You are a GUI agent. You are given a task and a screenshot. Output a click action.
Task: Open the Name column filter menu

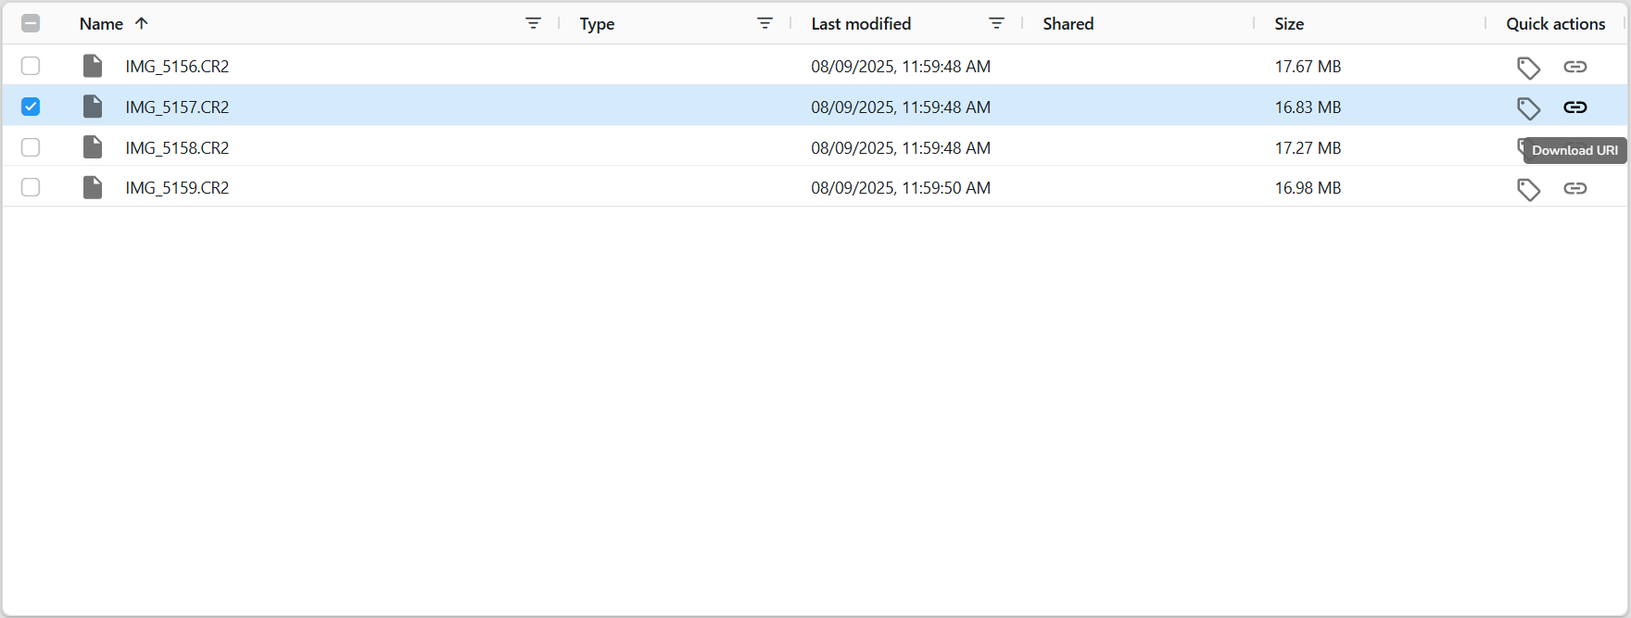coord(533,23)
